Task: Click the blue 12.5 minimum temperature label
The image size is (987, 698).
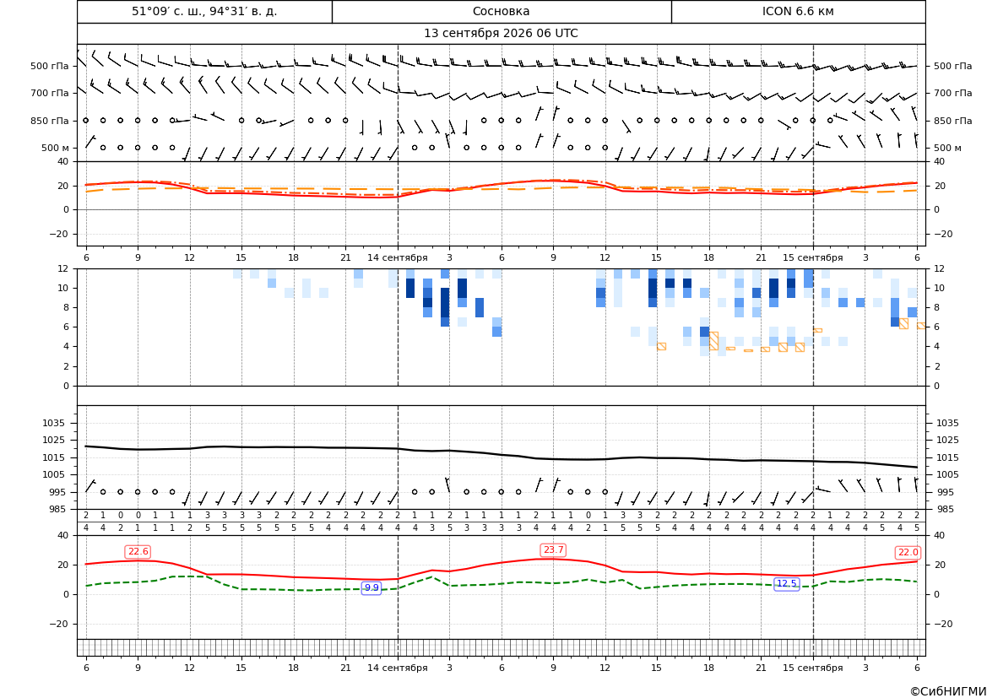Action: [x=786, y=583]
